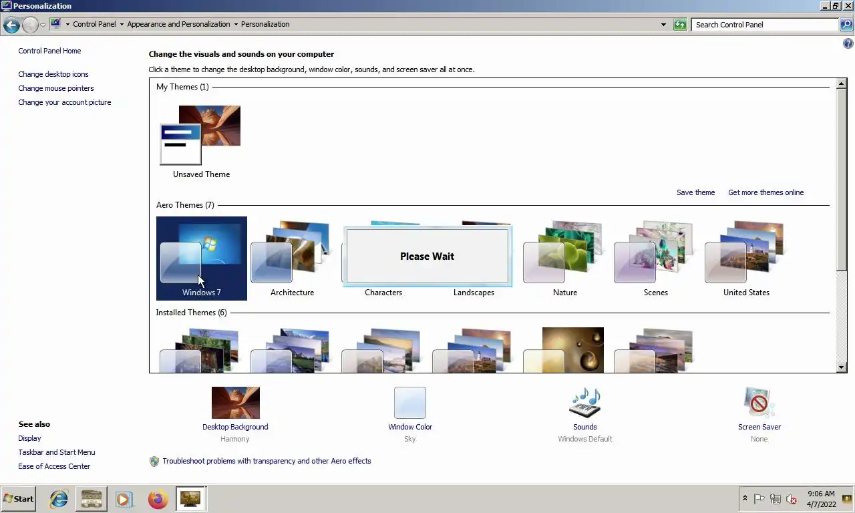
Task: Click Show desktop button at taskbar end
Action: [848, 499]
